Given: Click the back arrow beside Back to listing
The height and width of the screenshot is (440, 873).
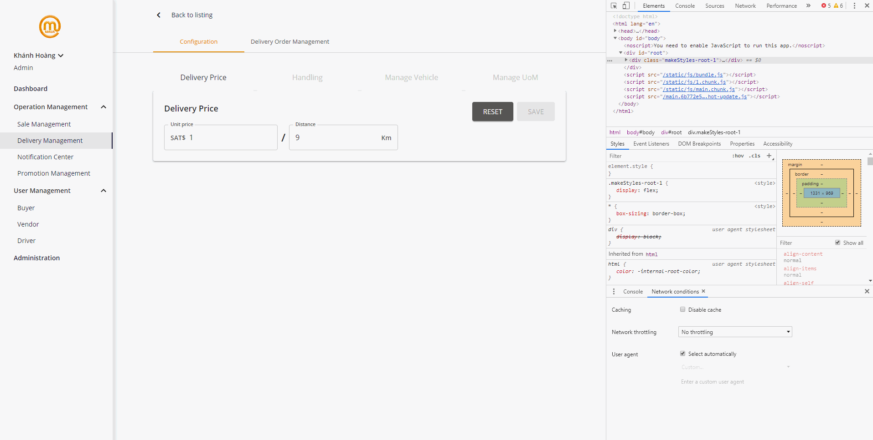Looking at the screenshot, I should [x=159, y=15].
